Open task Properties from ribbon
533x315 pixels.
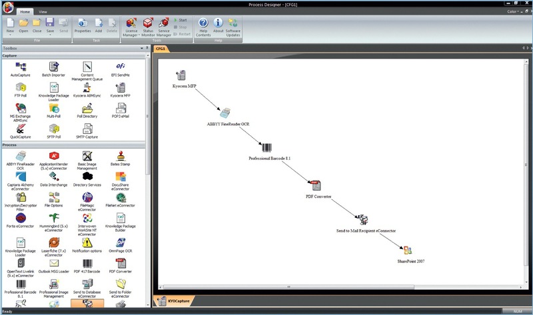tap(83, 26)
